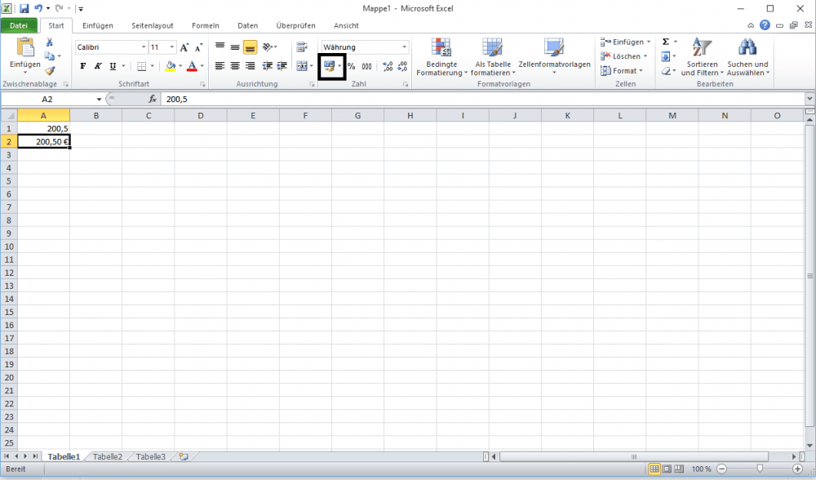Toggle center text alignment
The image size is (816, 480).
click(x=235, y=66)
